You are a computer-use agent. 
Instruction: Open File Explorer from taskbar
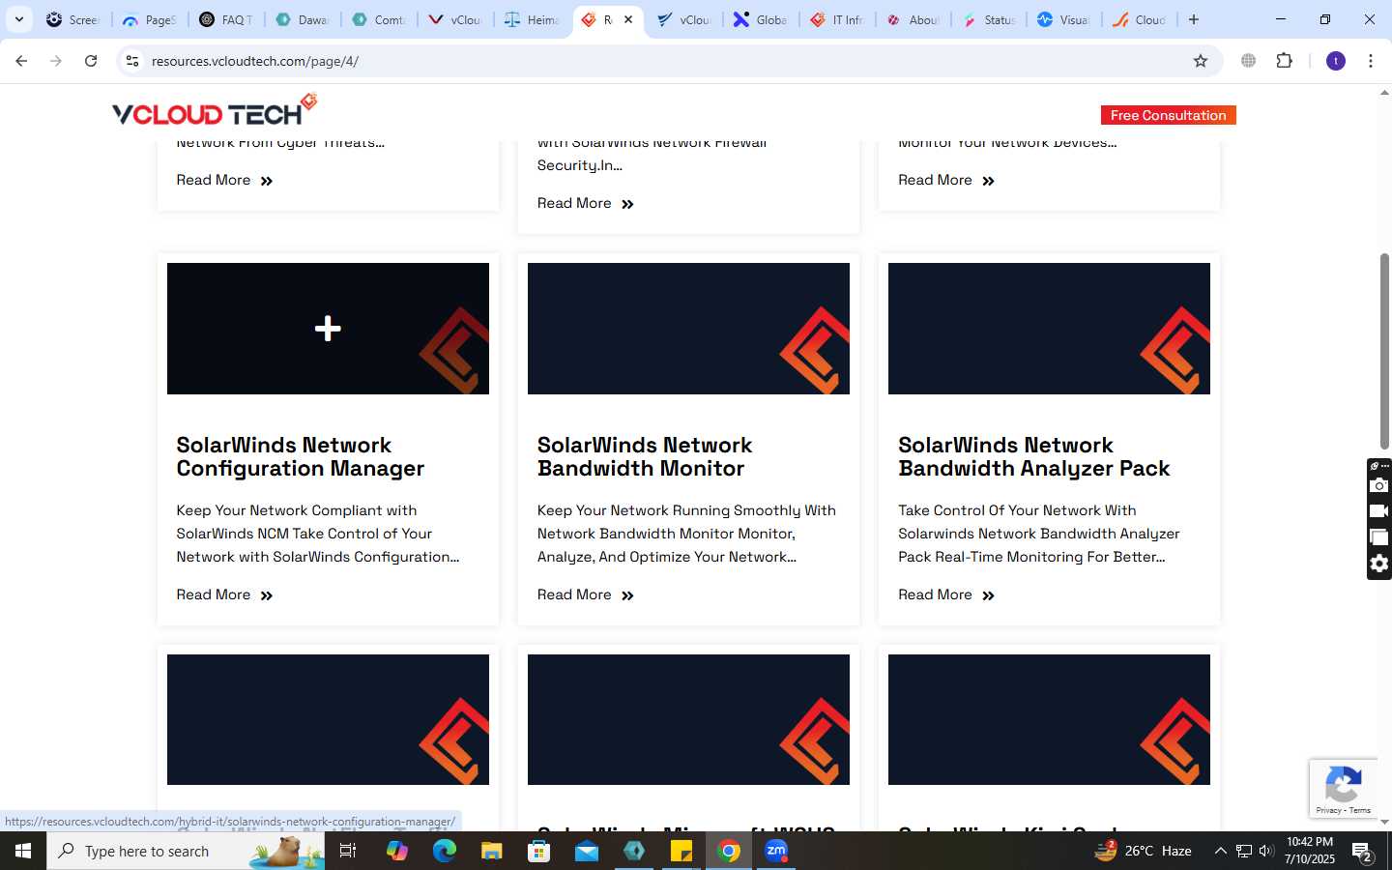(x=492, y=851)
